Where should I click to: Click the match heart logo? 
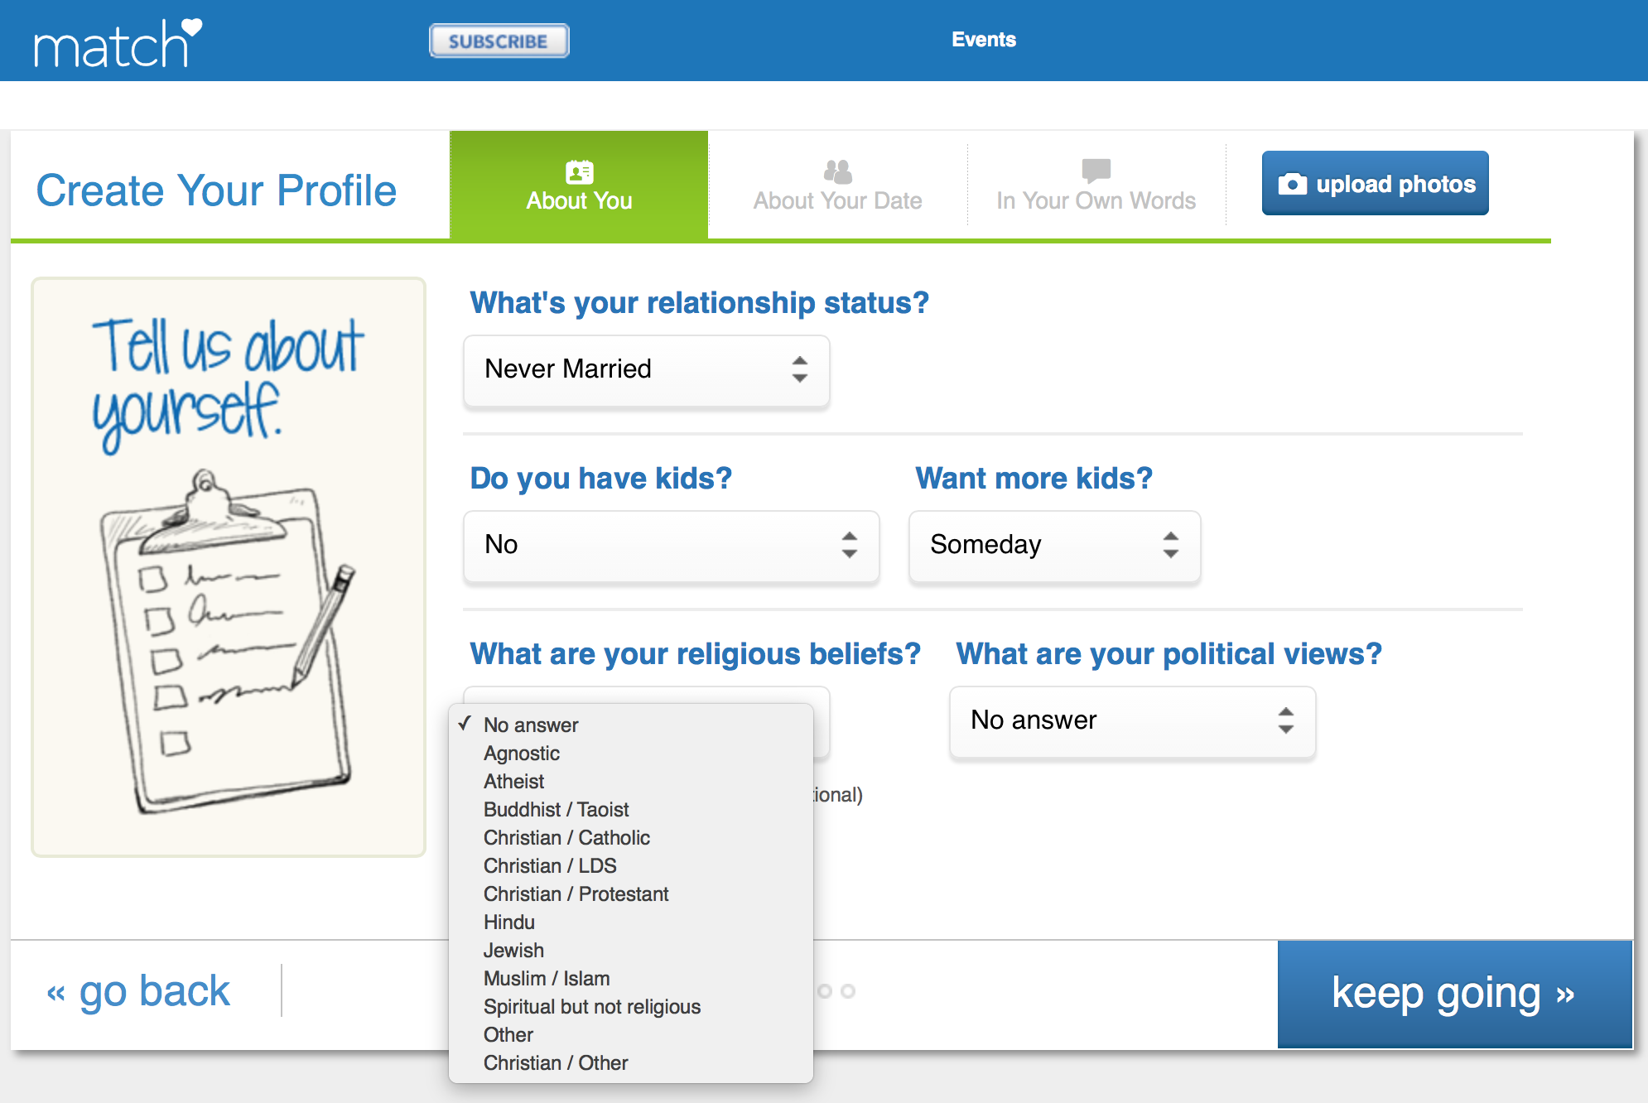click(x=118, y=42)
